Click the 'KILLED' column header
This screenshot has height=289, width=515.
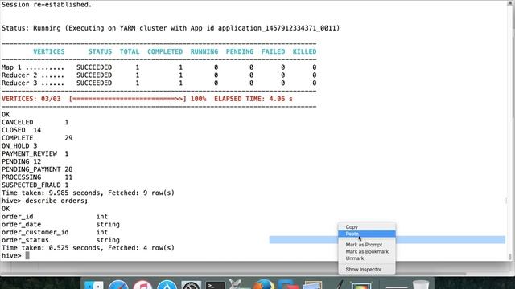(304, 51)
